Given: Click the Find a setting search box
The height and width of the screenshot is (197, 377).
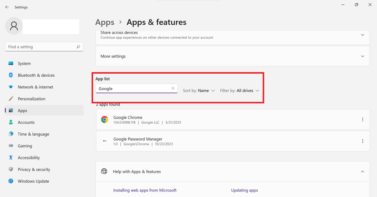Looking at the screenshot, I should point(44,47).
